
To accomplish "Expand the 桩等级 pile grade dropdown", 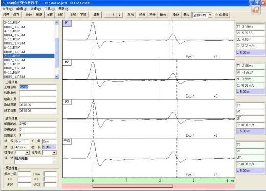I will [27, 153].
